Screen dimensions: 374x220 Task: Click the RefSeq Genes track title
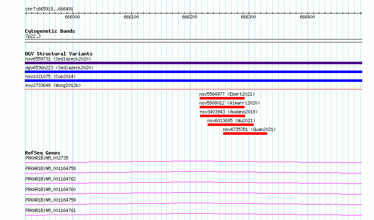(x=42, y=153)
